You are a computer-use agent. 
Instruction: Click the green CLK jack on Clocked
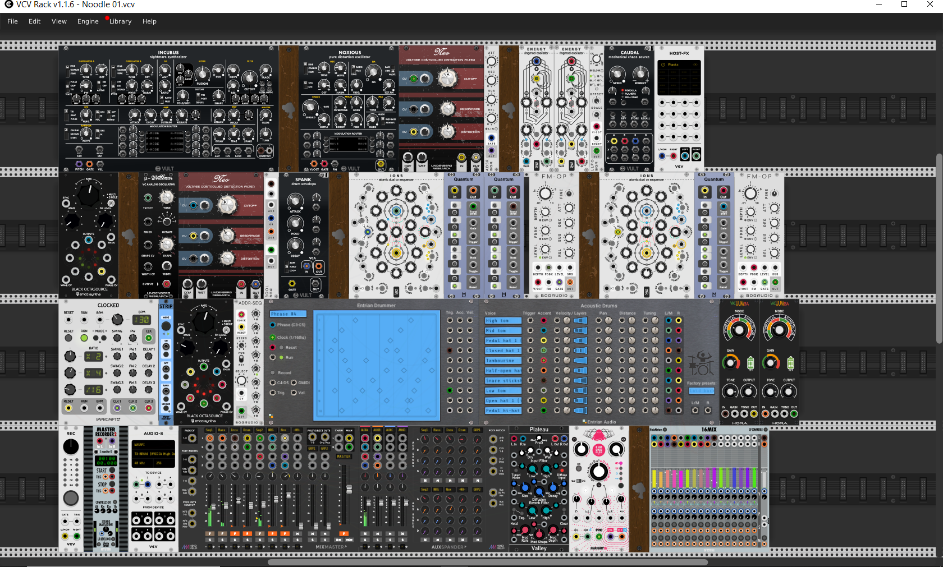(149, 338)
